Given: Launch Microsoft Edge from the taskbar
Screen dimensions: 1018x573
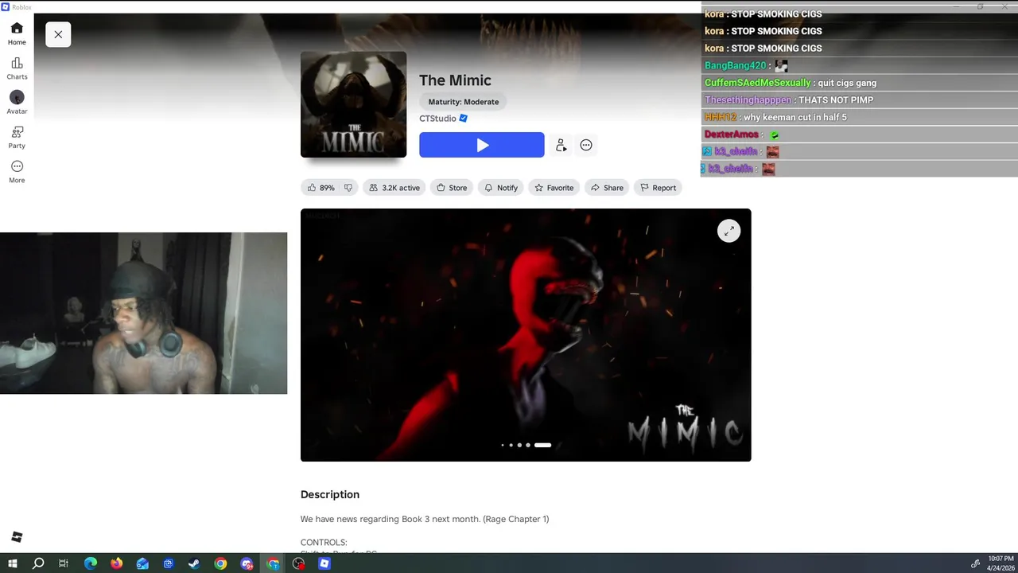Looking at the screenshot, I should pyautogui.click(x=91, y=563).
